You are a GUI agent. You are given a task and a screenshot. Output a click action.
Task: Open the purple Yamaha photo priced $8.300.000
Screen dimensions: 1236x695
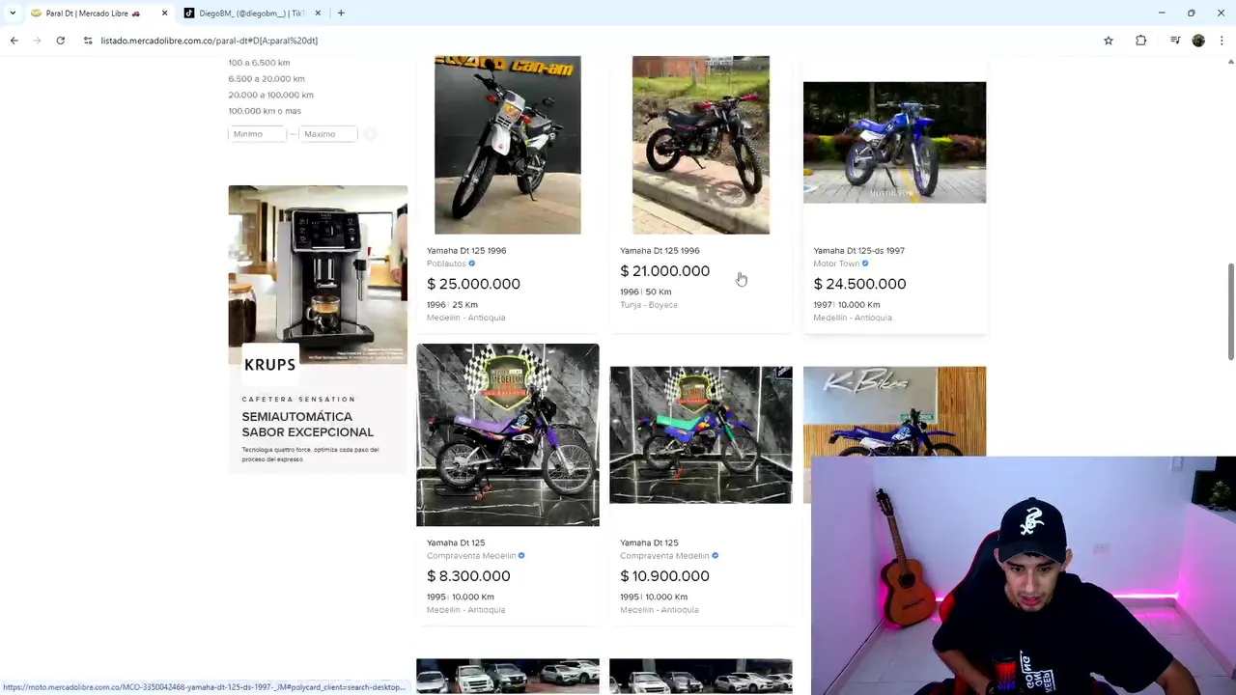point(508,434)
